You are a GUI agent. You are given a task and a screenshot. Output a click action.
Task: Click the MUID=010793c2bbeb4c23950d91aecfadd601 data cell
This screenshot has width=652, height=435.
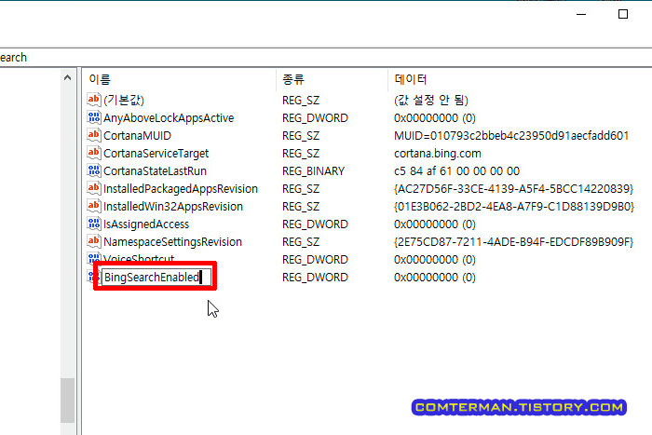[511, 136]
